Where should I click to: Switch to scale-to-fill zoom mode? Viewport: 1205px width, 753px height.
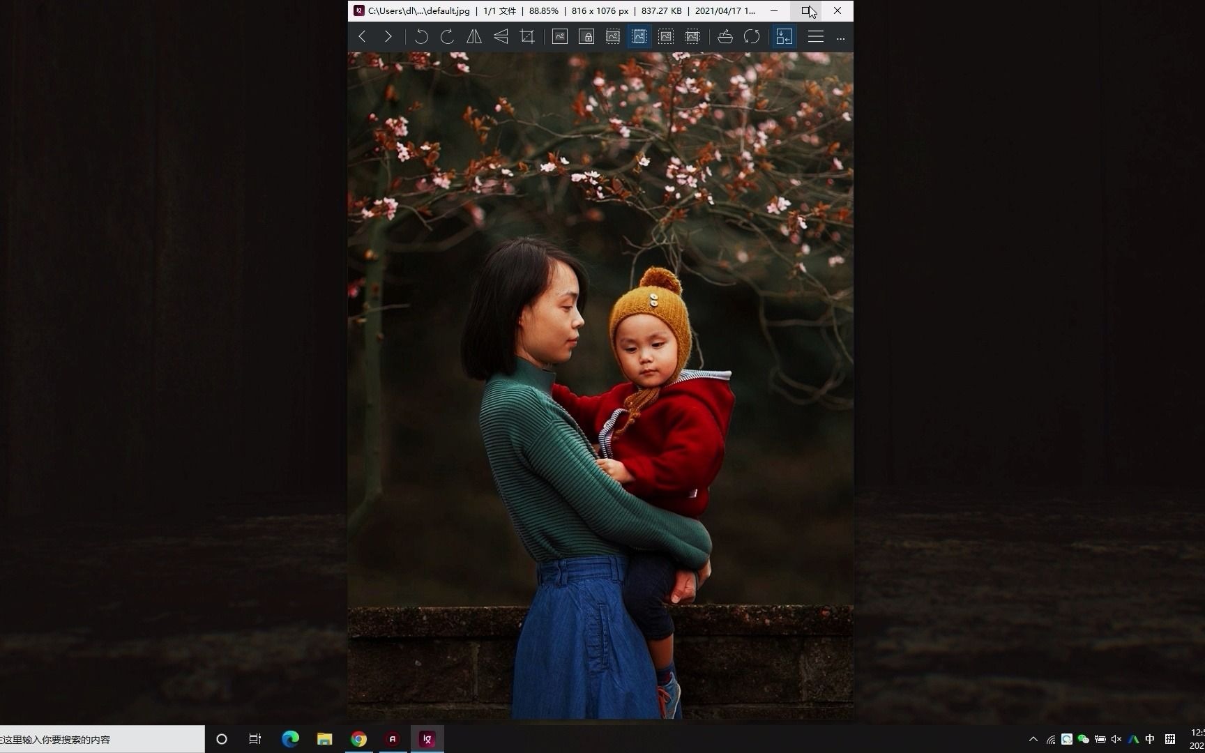coord(692,36)
